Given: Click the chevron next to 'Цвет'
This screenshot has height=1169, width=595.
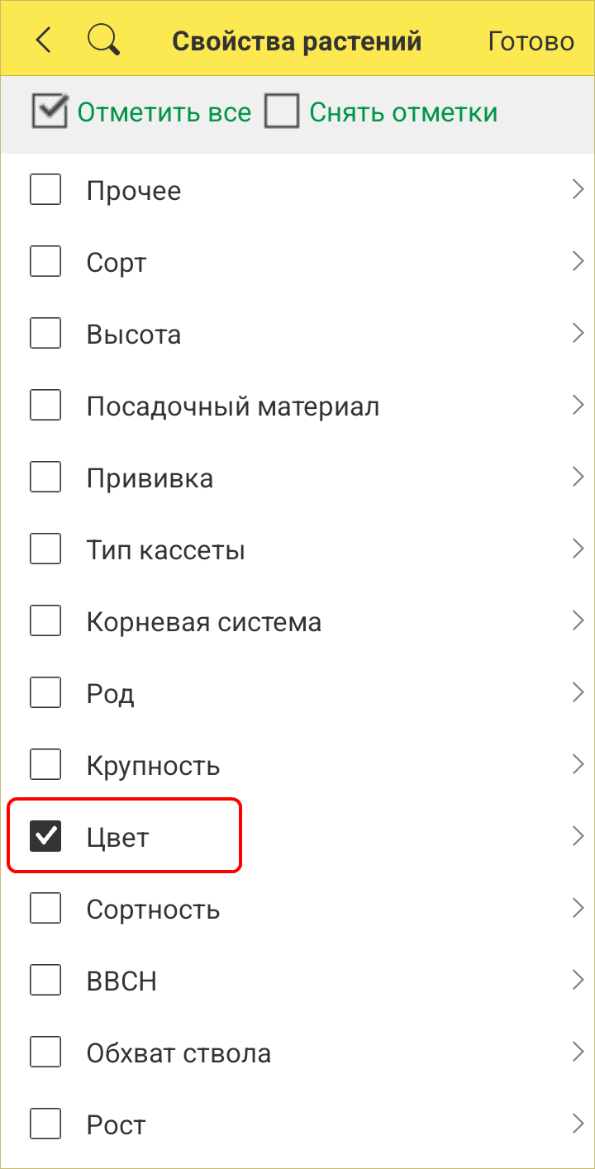Looking at the screenshot, I should [x=578, y=836].
